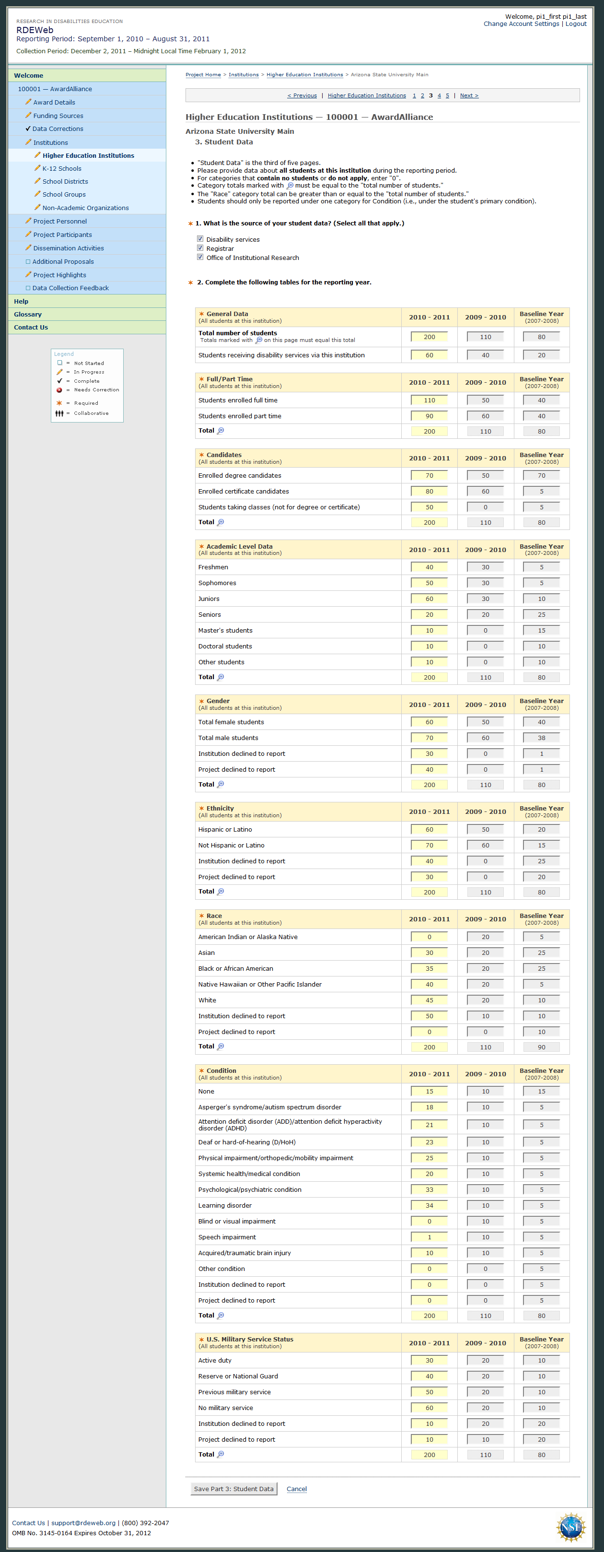Viewport: 604px width, 1552px height.
Task: Click Total male students 2010-2011 field
Action: point(430,738)
